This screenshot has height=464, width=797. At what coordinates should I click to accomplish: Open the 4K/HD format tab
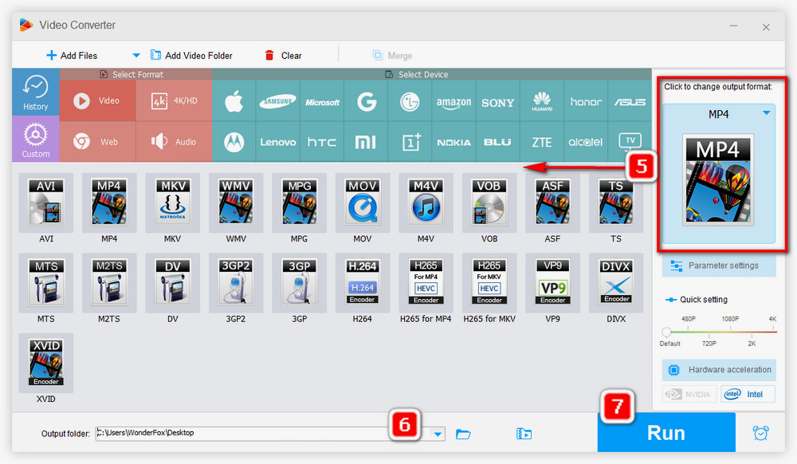tap(174, 101)
